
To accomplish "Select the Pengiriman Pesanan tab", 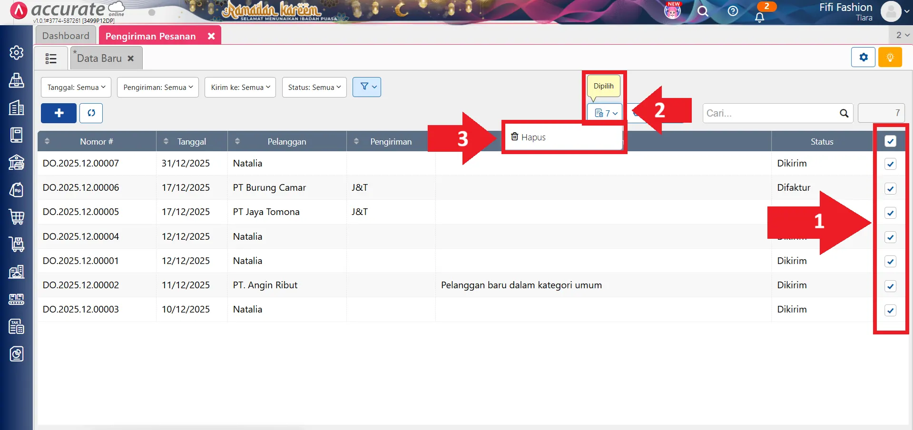I will (x=150, y=36).
